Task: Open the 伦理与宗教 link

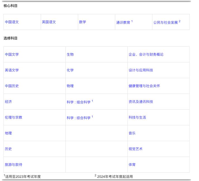Action: coord(13,117)
